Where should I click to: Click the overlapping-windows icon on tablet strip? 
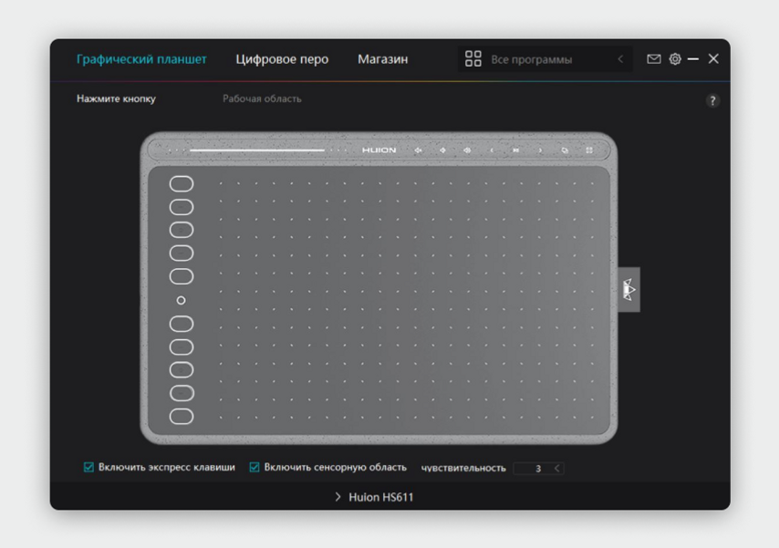(x=565, y=150)
